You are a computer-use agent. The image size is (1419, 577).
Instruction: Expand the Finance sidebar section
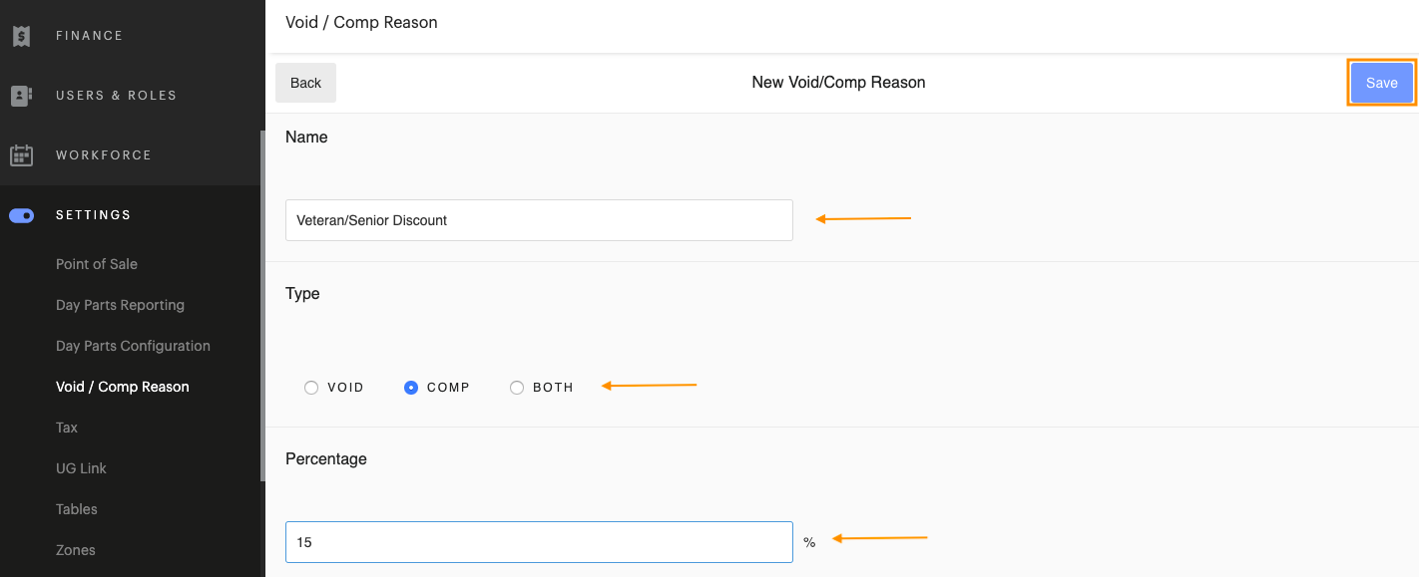pos(90,36)
